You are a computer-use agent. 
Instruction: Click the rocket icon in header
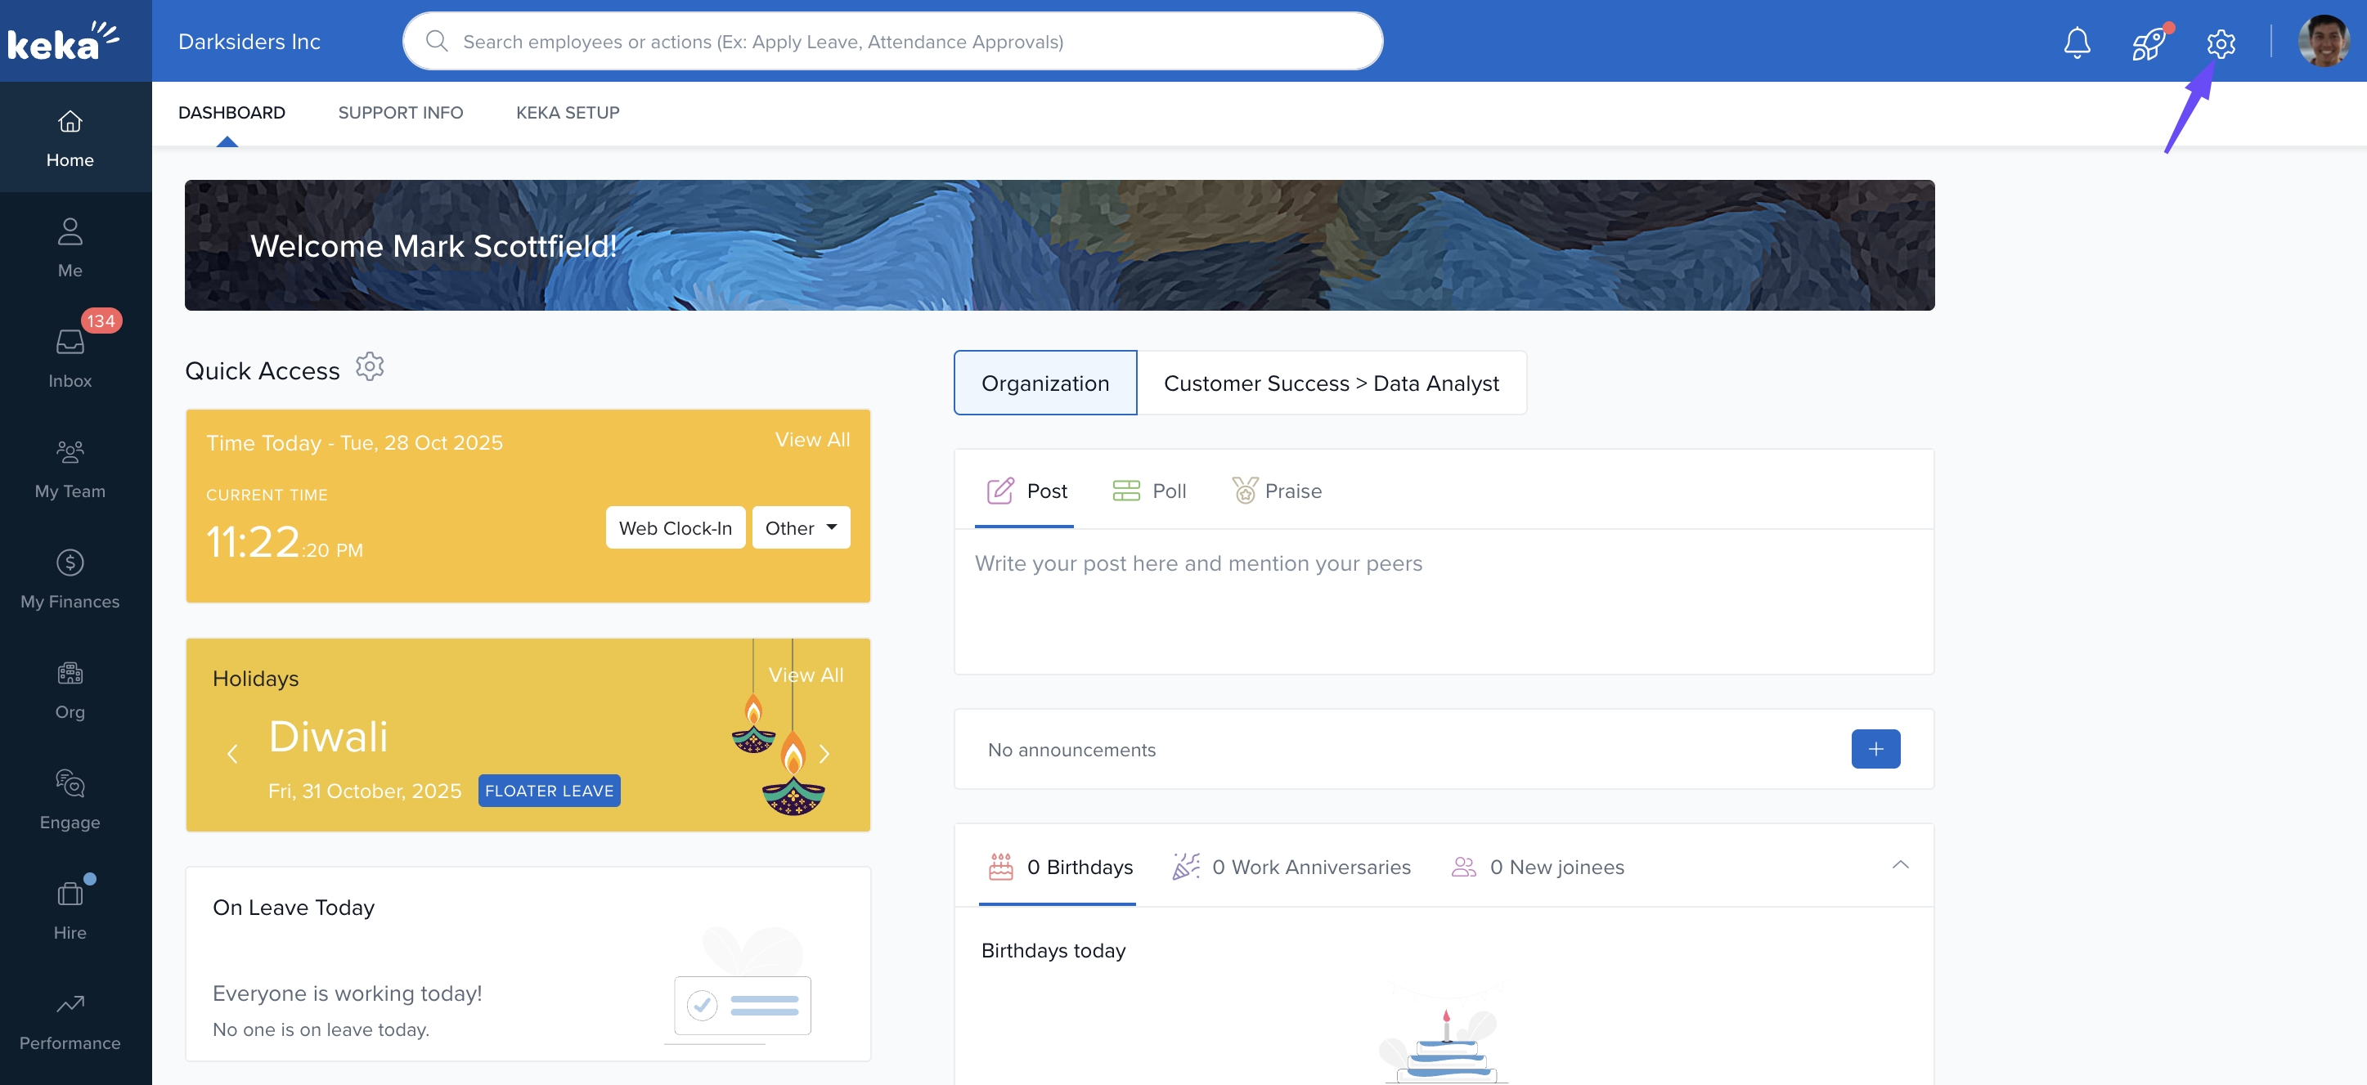point(2149,43)
